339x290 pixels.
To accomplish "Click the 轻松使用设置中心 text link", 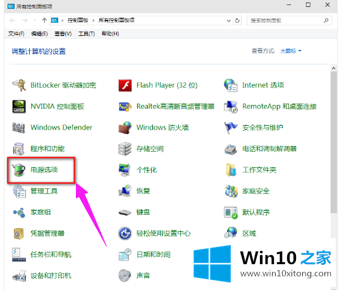I will tap(164, 233).
